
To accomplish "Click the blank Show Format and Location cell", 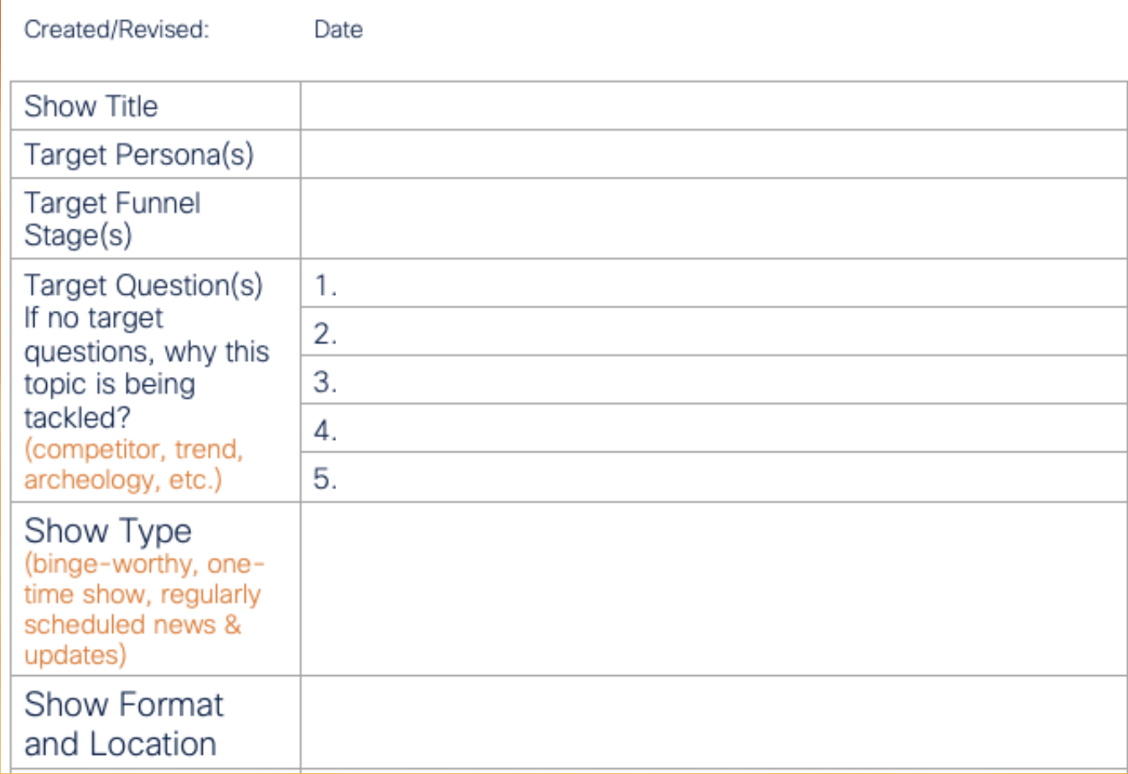I will click(712, 723).
